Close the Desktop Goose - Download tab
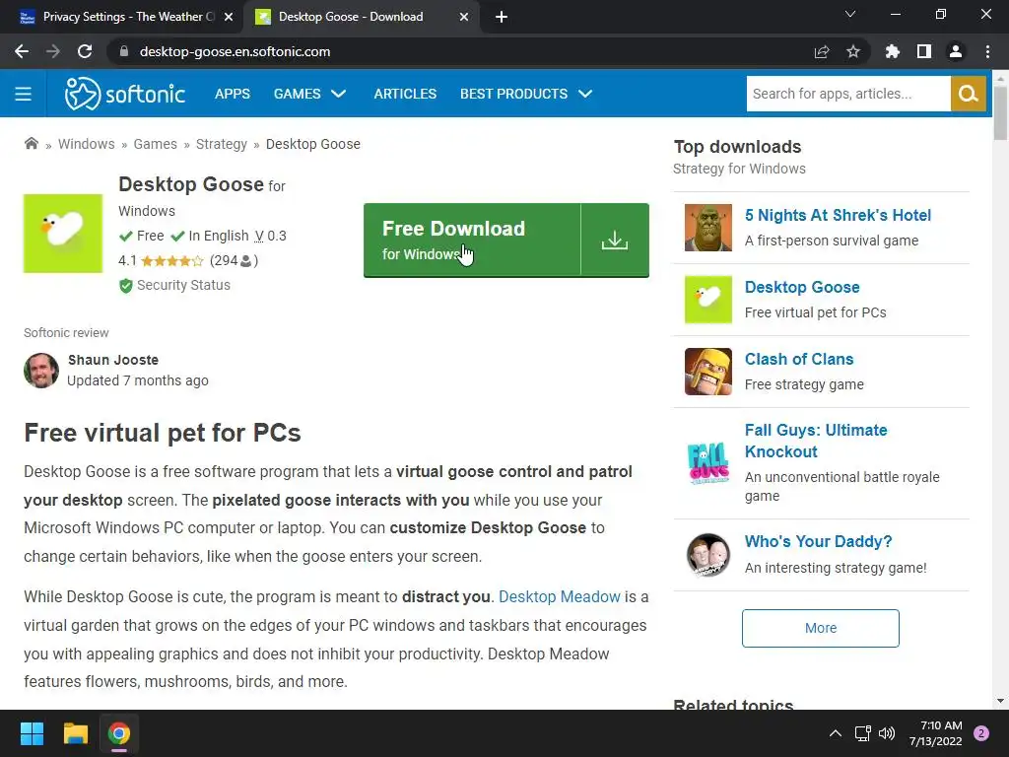The height and width of the screenshot is (757, 1009). click(464, 17)
